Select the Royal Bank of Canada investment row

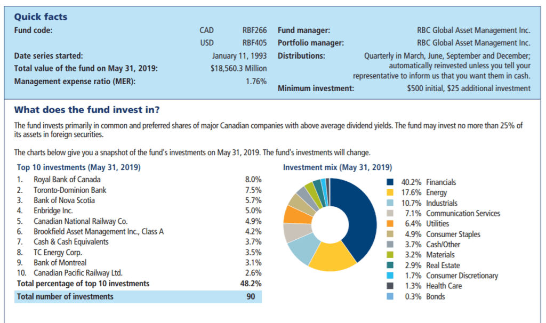click(67, 179)
